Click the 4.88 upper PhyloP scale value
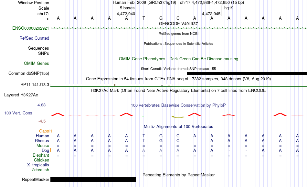The width and height of the screenshot is (307, 187). point(41,105)
